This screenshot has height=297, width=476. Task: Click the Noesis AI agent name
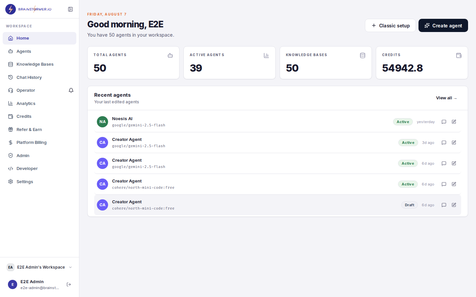pyautogui.click(x=122, y=119)
